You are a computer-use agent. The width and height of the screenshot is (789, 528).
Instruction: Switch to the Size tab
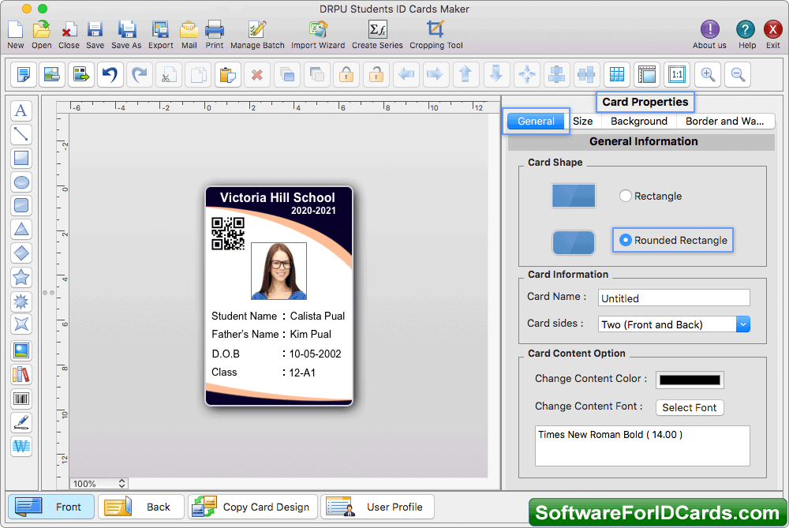(x=583, y=122)
